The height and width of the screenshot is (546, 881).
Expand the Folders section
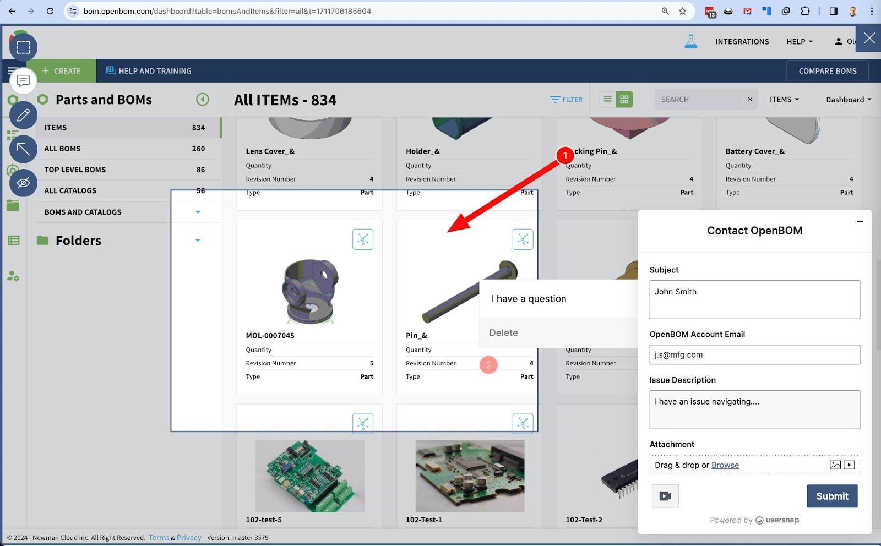click(x=198, y=241)
